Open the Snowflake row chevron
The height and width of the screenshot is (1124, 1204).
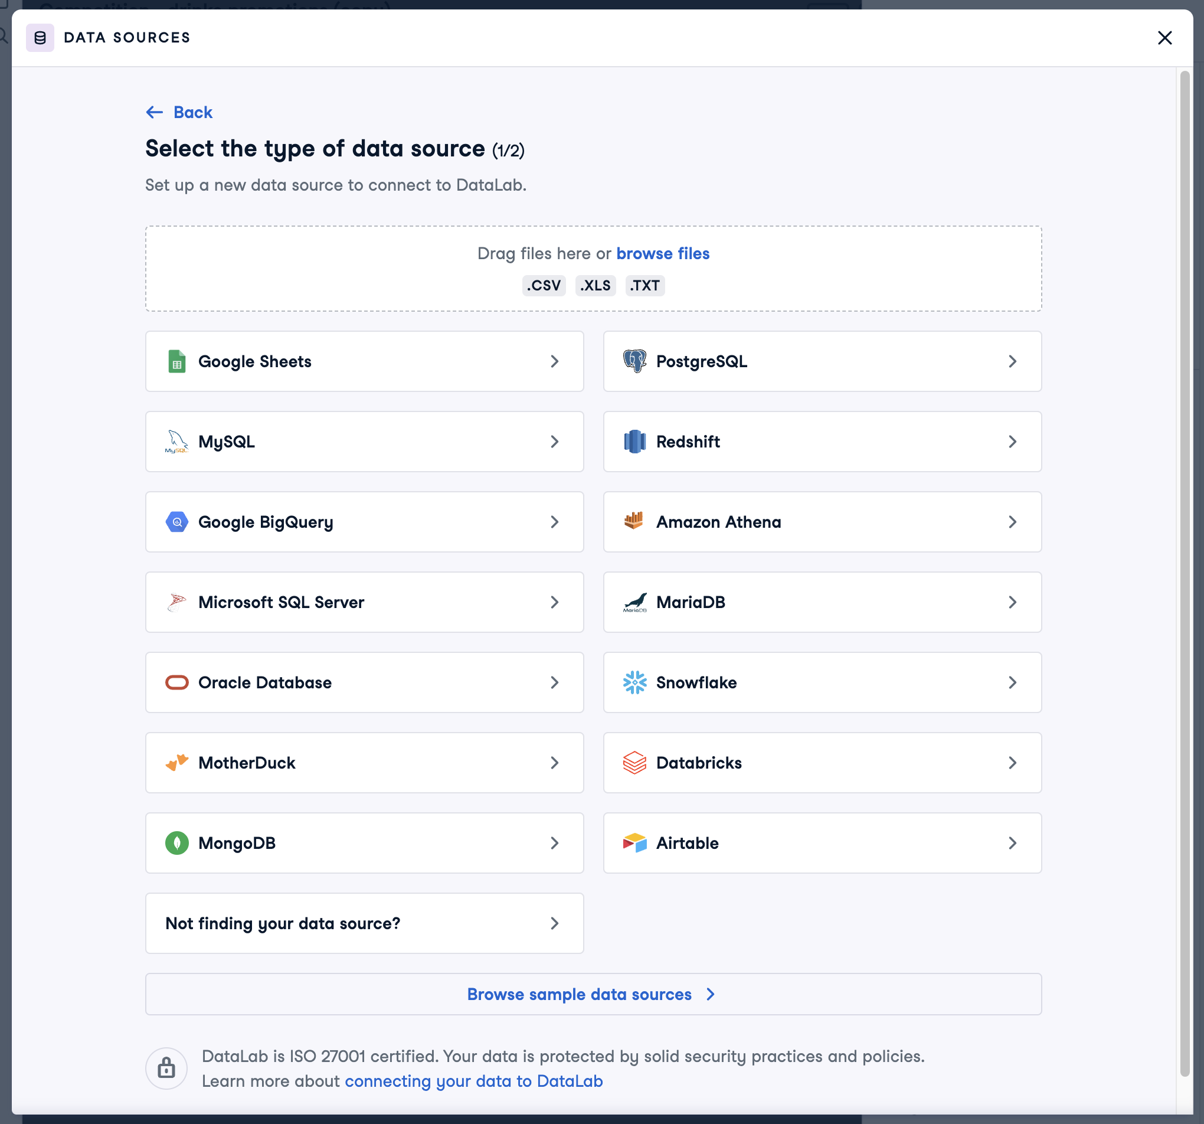(1013, 683)
